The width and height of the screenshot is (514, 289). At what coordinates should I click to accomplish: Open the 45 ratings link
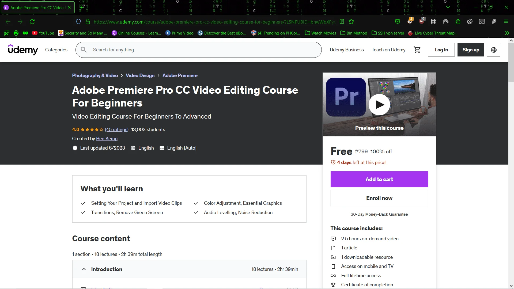[117, 130]
